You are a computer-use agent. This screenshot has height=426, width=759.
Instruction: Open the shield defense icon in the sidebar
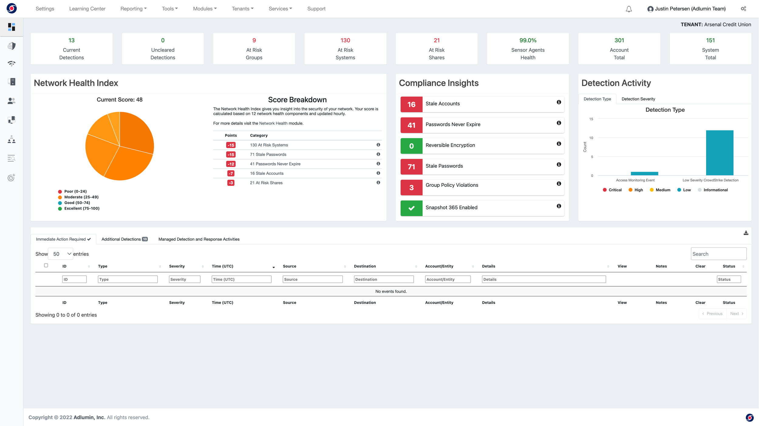click(x=12, y=46)
